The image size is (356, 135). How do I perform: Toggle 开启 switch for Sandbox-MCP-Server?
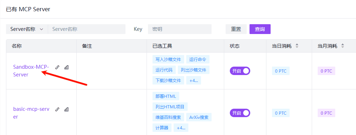tap(240, 71)
